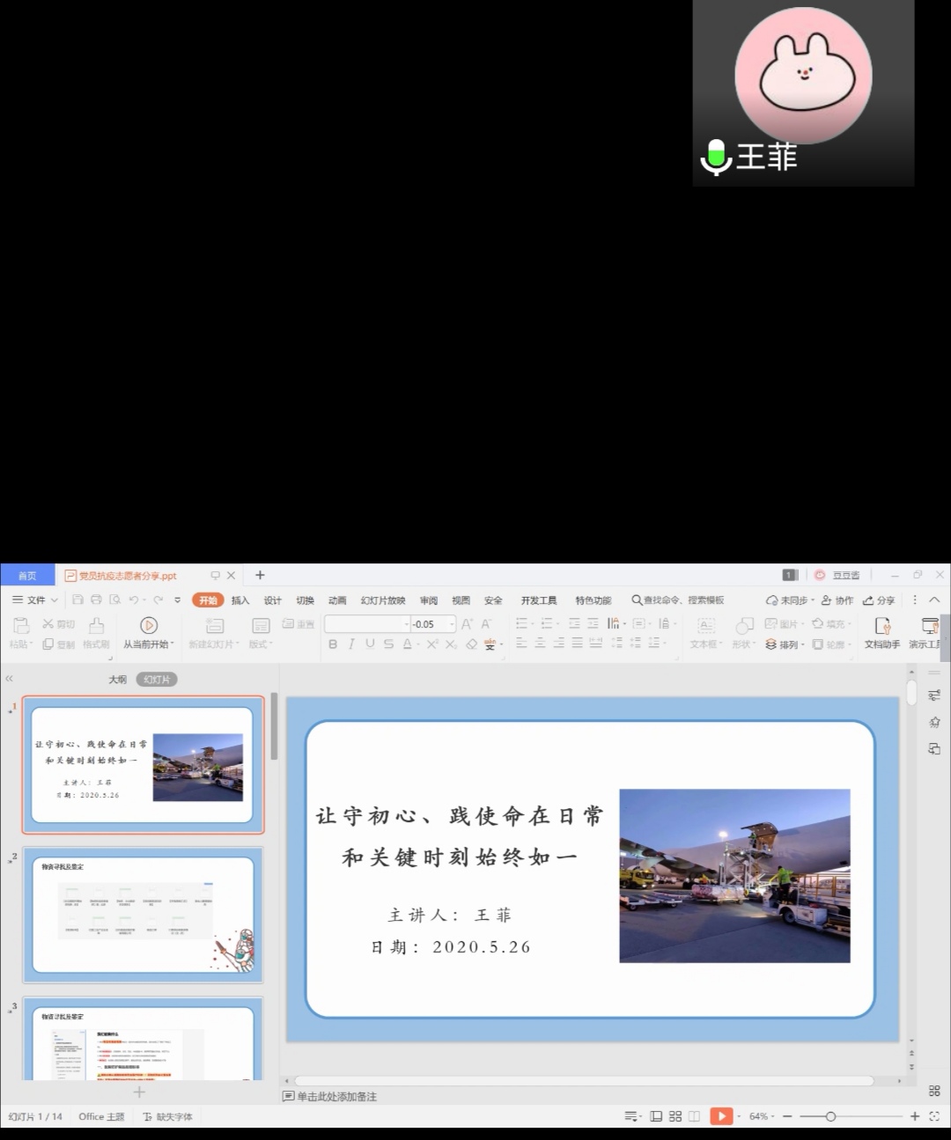Click the undo arrow icon
The height and width of the screenshot is (1140, 951).
134,599
